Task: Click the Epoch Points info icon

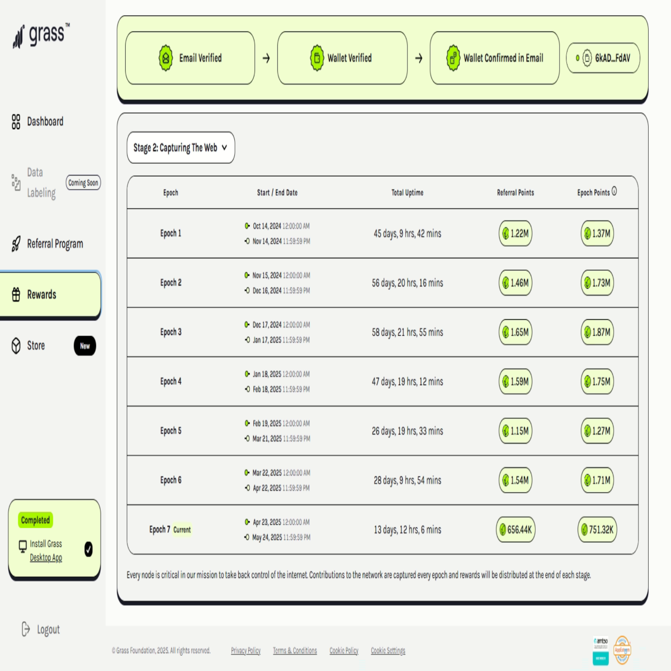Action: point(614,191)
